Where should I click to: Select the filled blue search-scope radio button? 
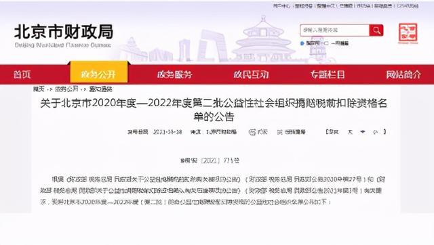(x=302, y=43)
